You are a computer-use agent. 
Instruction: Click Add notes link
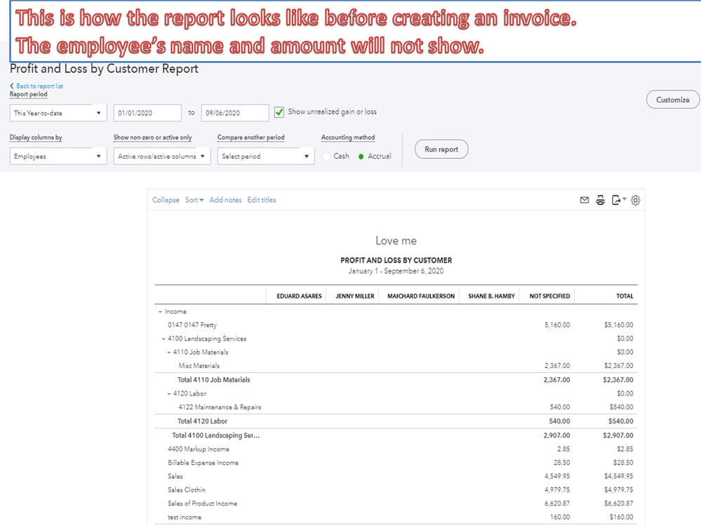pyautogui.click(x=225, y=200)
